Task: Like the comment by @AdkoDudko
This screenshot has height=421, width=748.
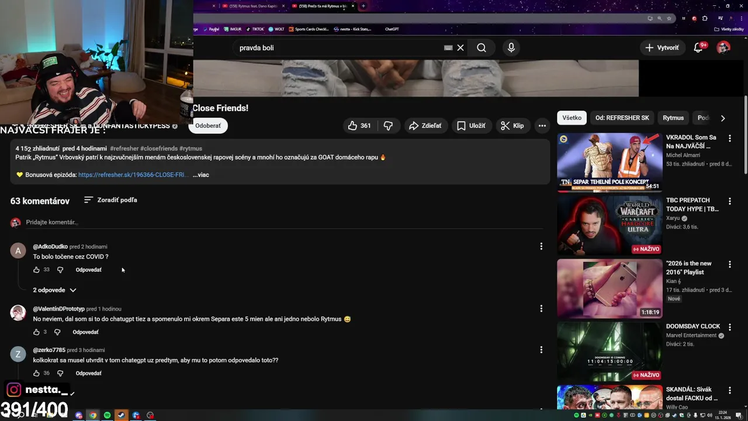Action: 36,270
